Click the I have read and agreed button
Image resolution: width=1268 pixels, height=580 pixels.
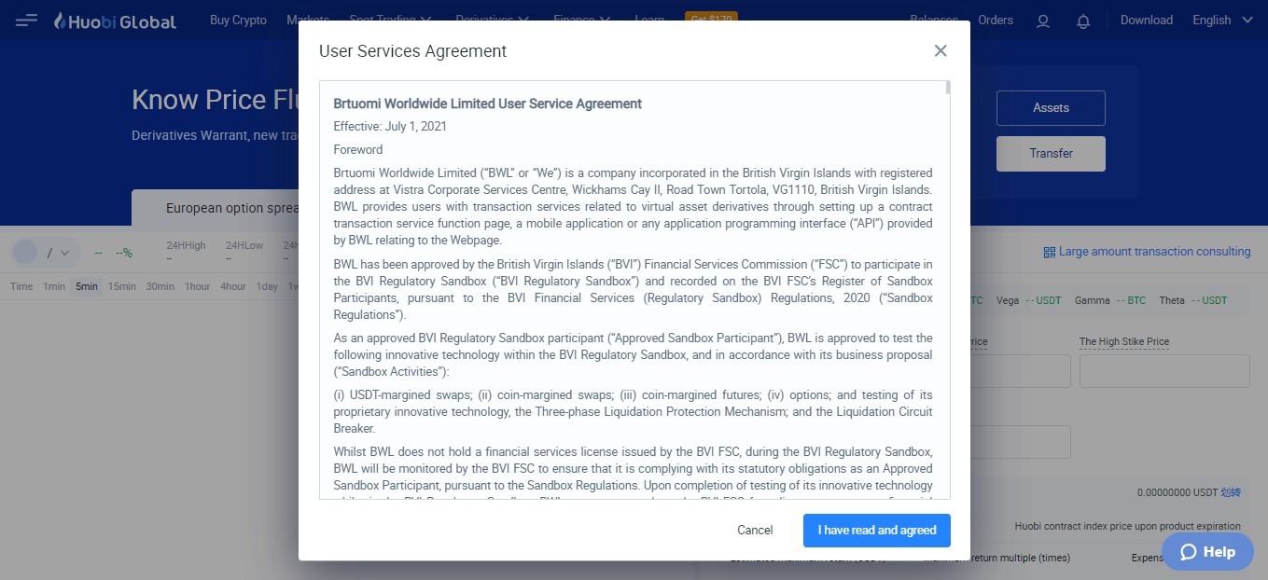point(876,531)
